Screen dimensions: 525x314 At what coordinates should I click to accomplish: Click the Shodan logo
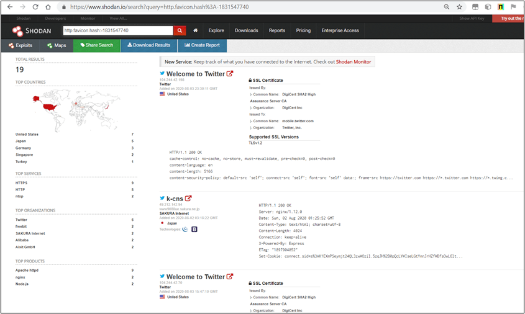(x=32, y=31)
